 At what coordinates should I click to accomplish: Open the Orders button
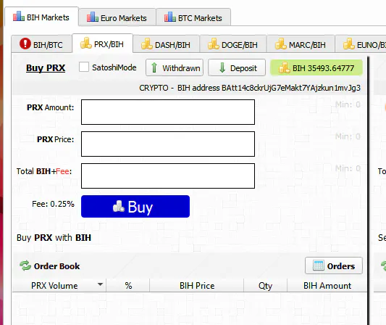tap(334, 266)
